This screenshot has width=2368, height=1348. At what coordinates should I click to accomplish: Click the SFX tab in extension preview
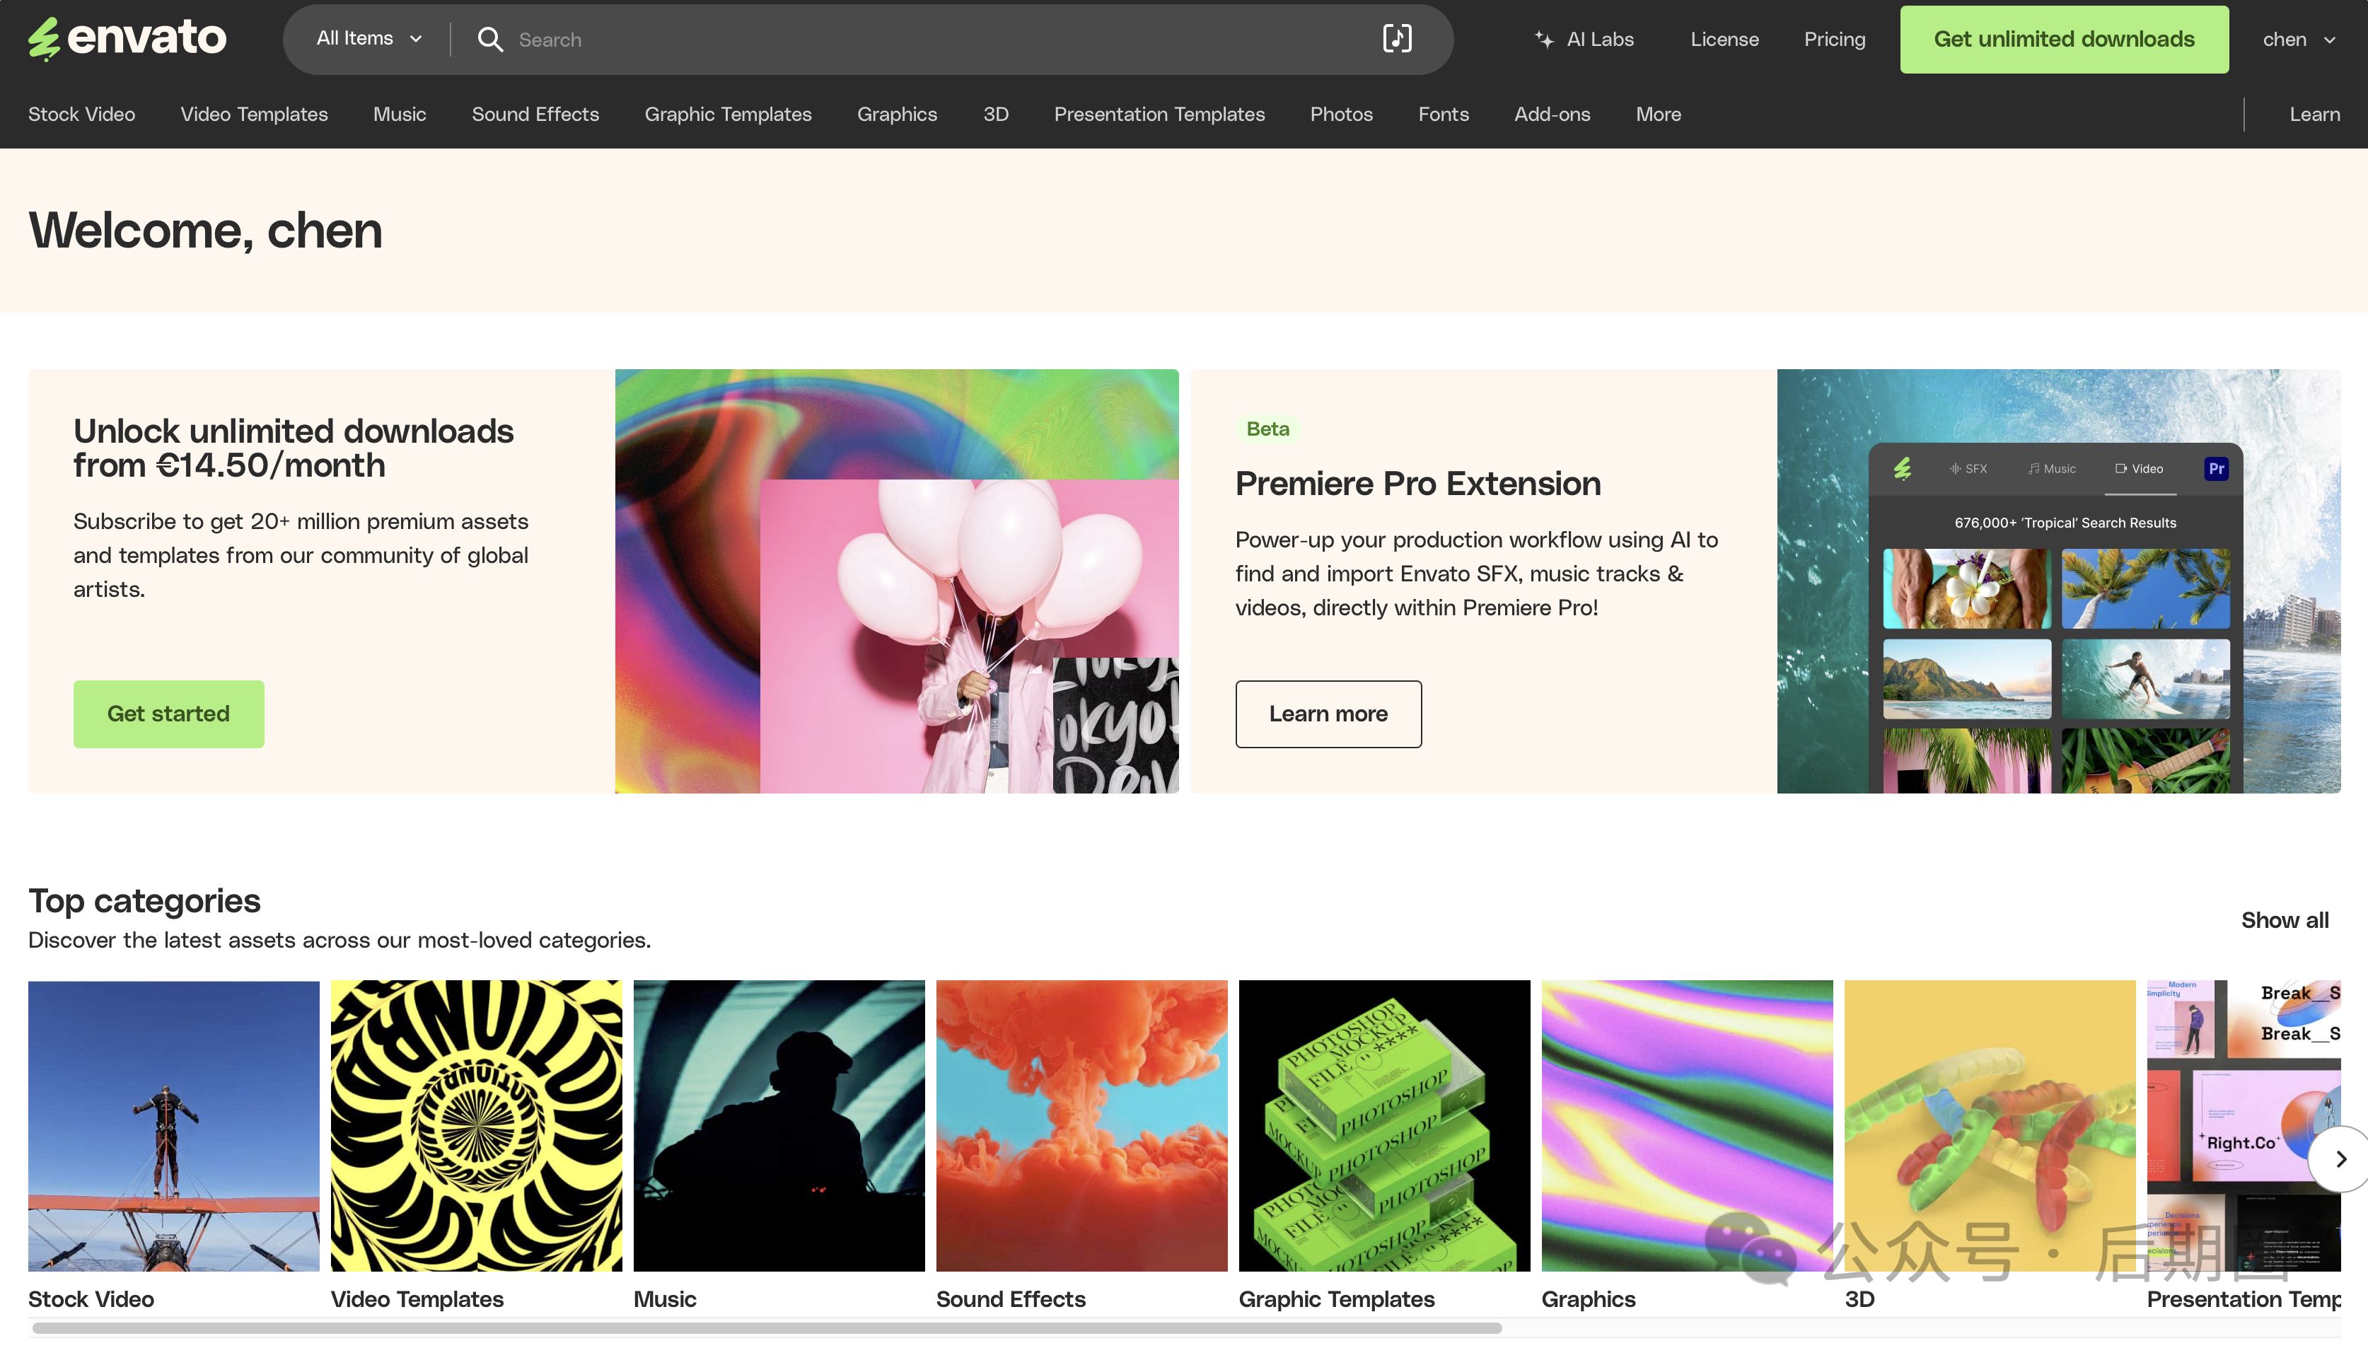[1968, 468]
